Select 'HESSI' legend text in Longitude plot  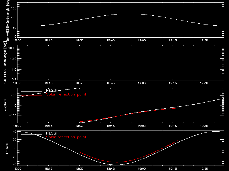click(x=51, y=90)
